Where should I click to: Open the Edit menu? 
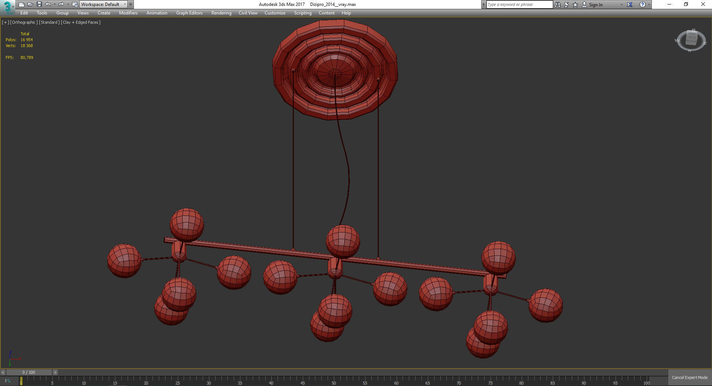(24, 13)
